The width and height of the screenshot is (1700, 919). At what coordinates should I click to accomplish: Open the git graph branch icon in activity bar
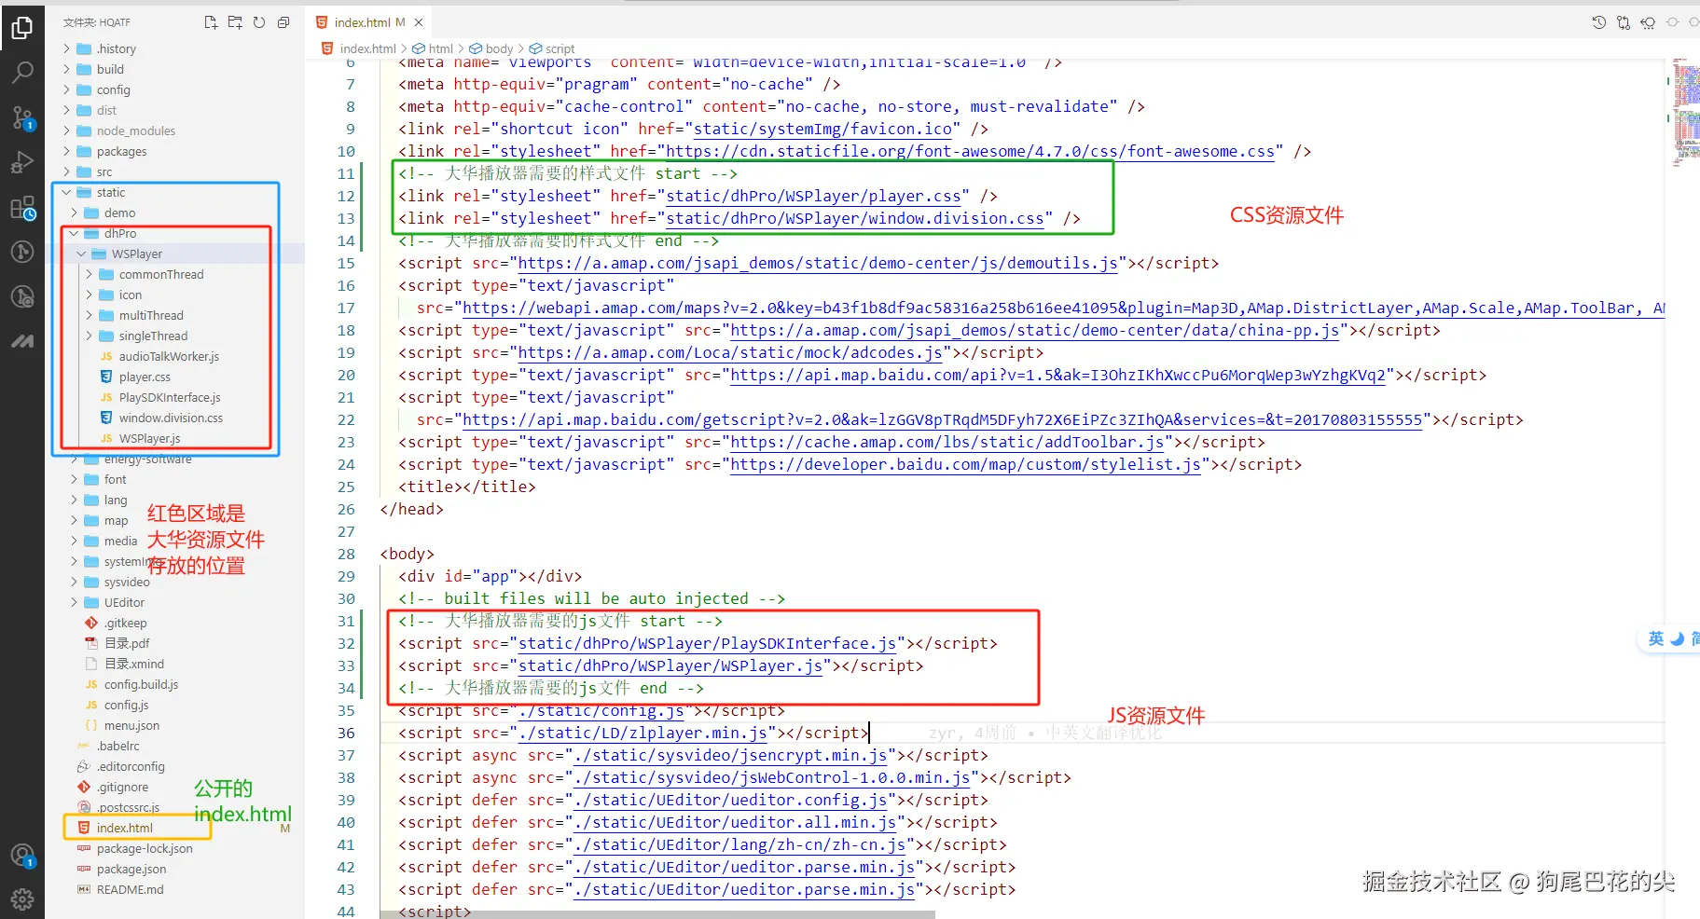click(x=22, y=252)
